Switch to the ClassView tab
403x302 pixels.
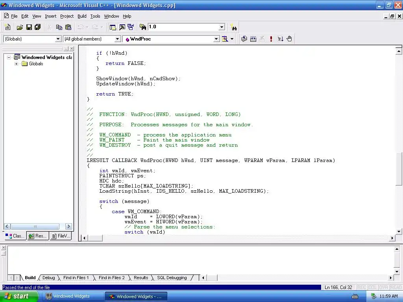pyautogui.click(x=15, y=236)
